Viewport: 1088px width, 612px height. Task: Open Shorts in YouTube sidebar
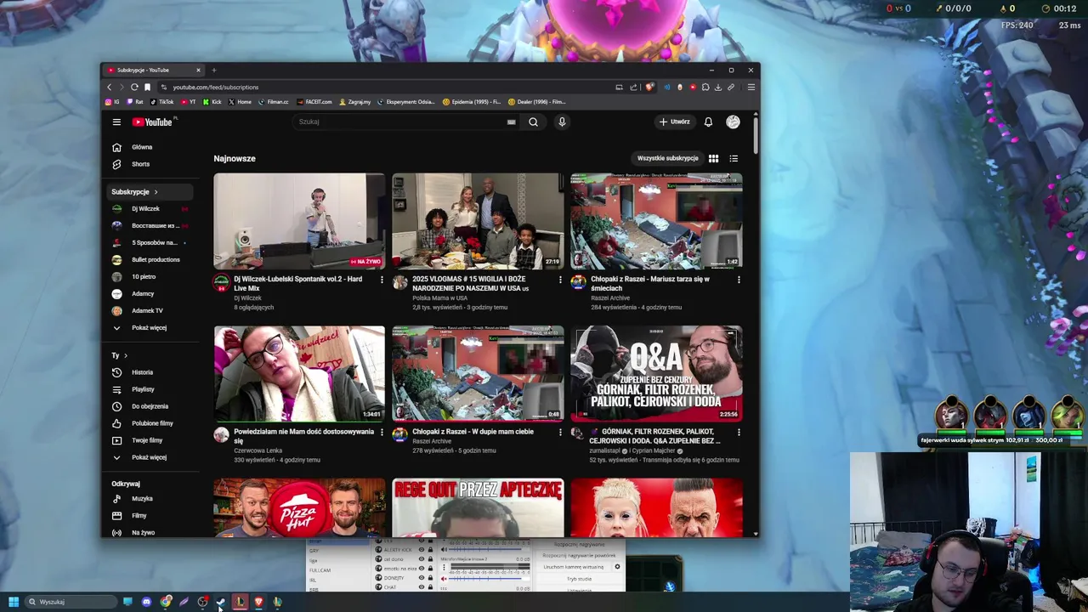[140, 164]
